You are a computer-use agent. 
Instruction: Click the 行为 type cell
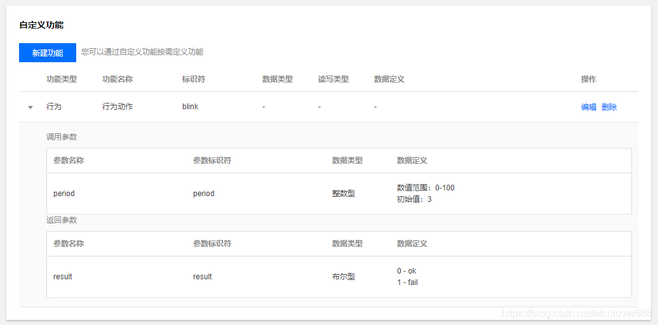pyautogui.click(x=54, y=107)
